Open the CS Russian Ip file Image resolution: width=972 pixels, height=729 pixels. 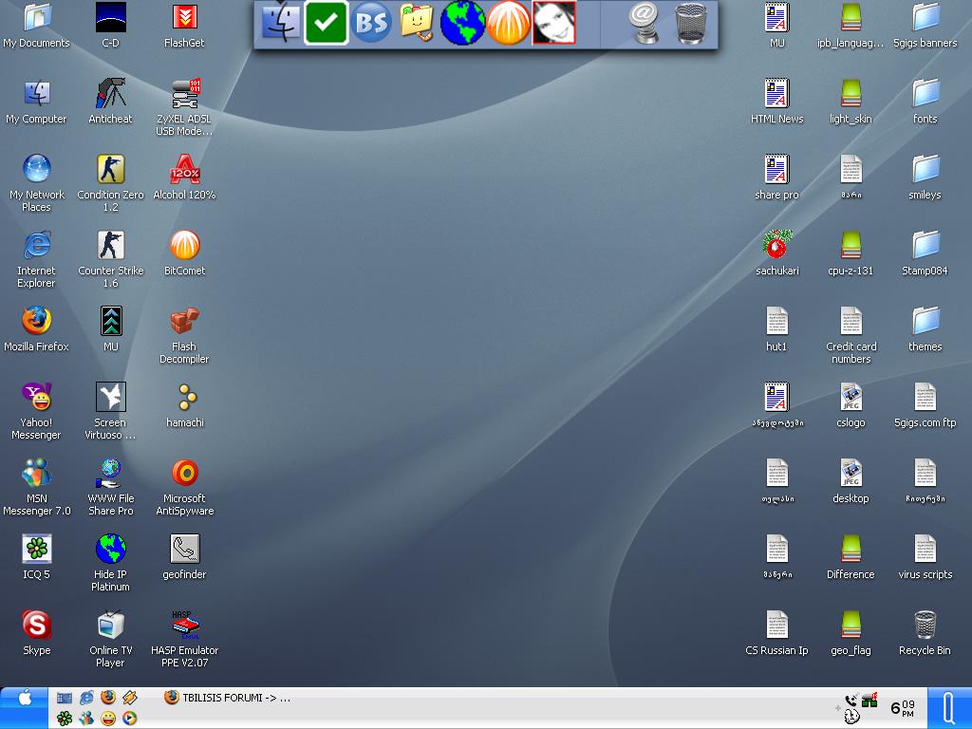(x=776, y=632)
